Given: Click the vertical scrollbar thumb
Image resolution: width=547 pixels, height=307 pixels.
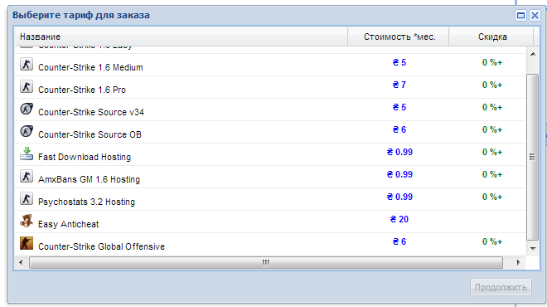Looking at the screenshot, I should [x=532, y=157].
